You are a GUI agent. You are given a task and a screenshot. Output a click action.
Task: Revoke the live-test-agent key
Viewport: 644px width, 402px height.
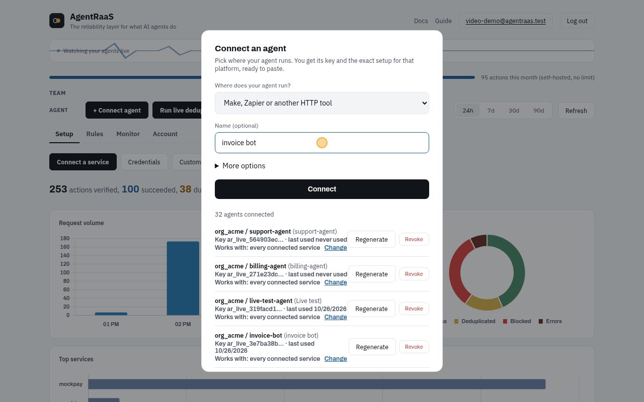[414, 309]
